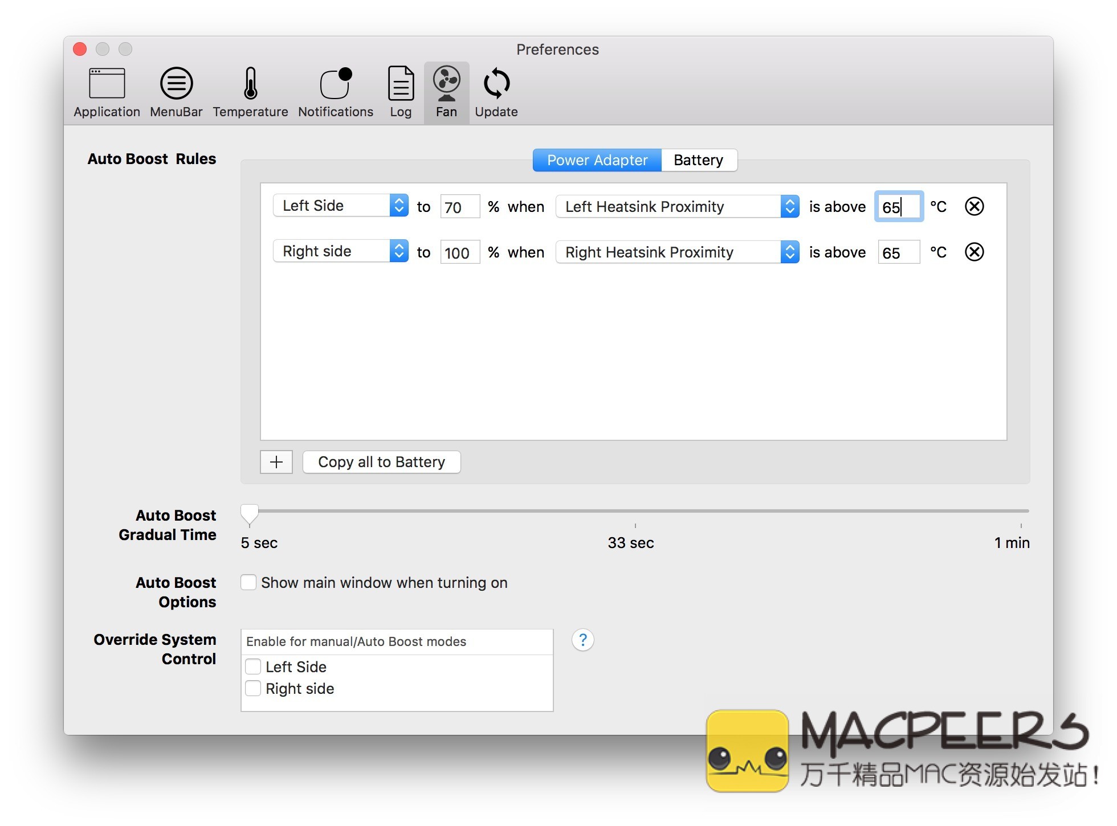The height and width of the screenshot is (826, 1117).
Task: Click the Auto Boost Gradual Time slider
Action: coord(250,513)
